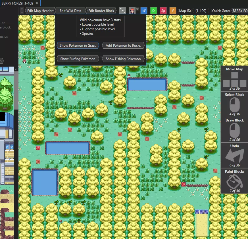The width and height of the screenshot is (248, 239).
Task: Click the Select Block mouse icon
Action: [235, 105]
